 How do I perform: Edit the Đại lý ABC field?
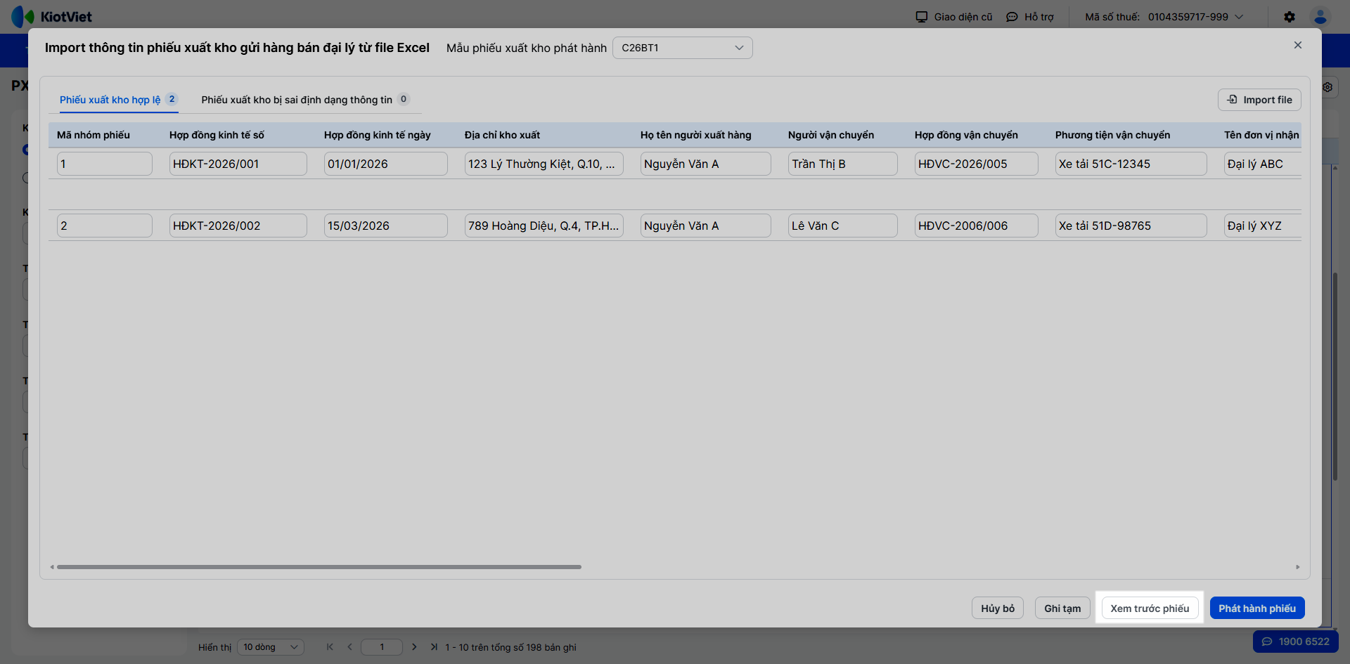pyautogui.click(x=1263, y=164)
